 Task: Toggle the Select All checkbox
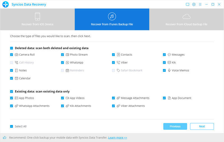(x=11, y=126)
